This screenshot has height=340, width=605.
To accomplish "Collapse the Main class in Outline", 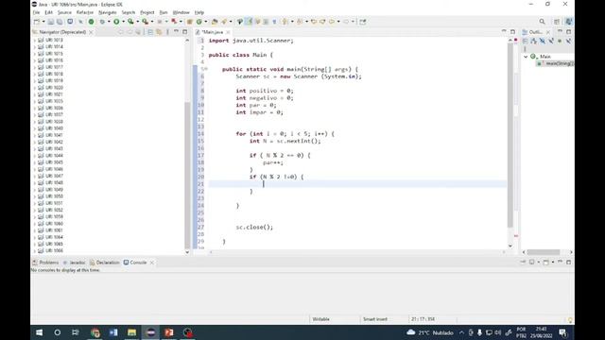I will tap(526, 57).
